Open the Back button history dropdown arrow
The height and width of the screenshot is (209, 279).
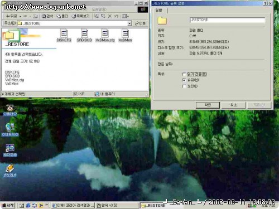[x=20, y=17]
